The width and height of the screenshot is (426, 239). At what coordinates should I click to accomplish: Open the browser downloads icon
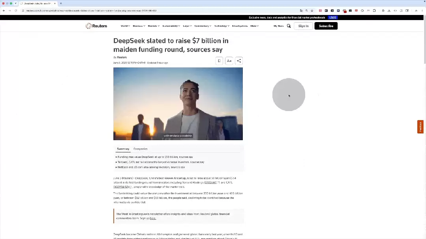[389, 11]
